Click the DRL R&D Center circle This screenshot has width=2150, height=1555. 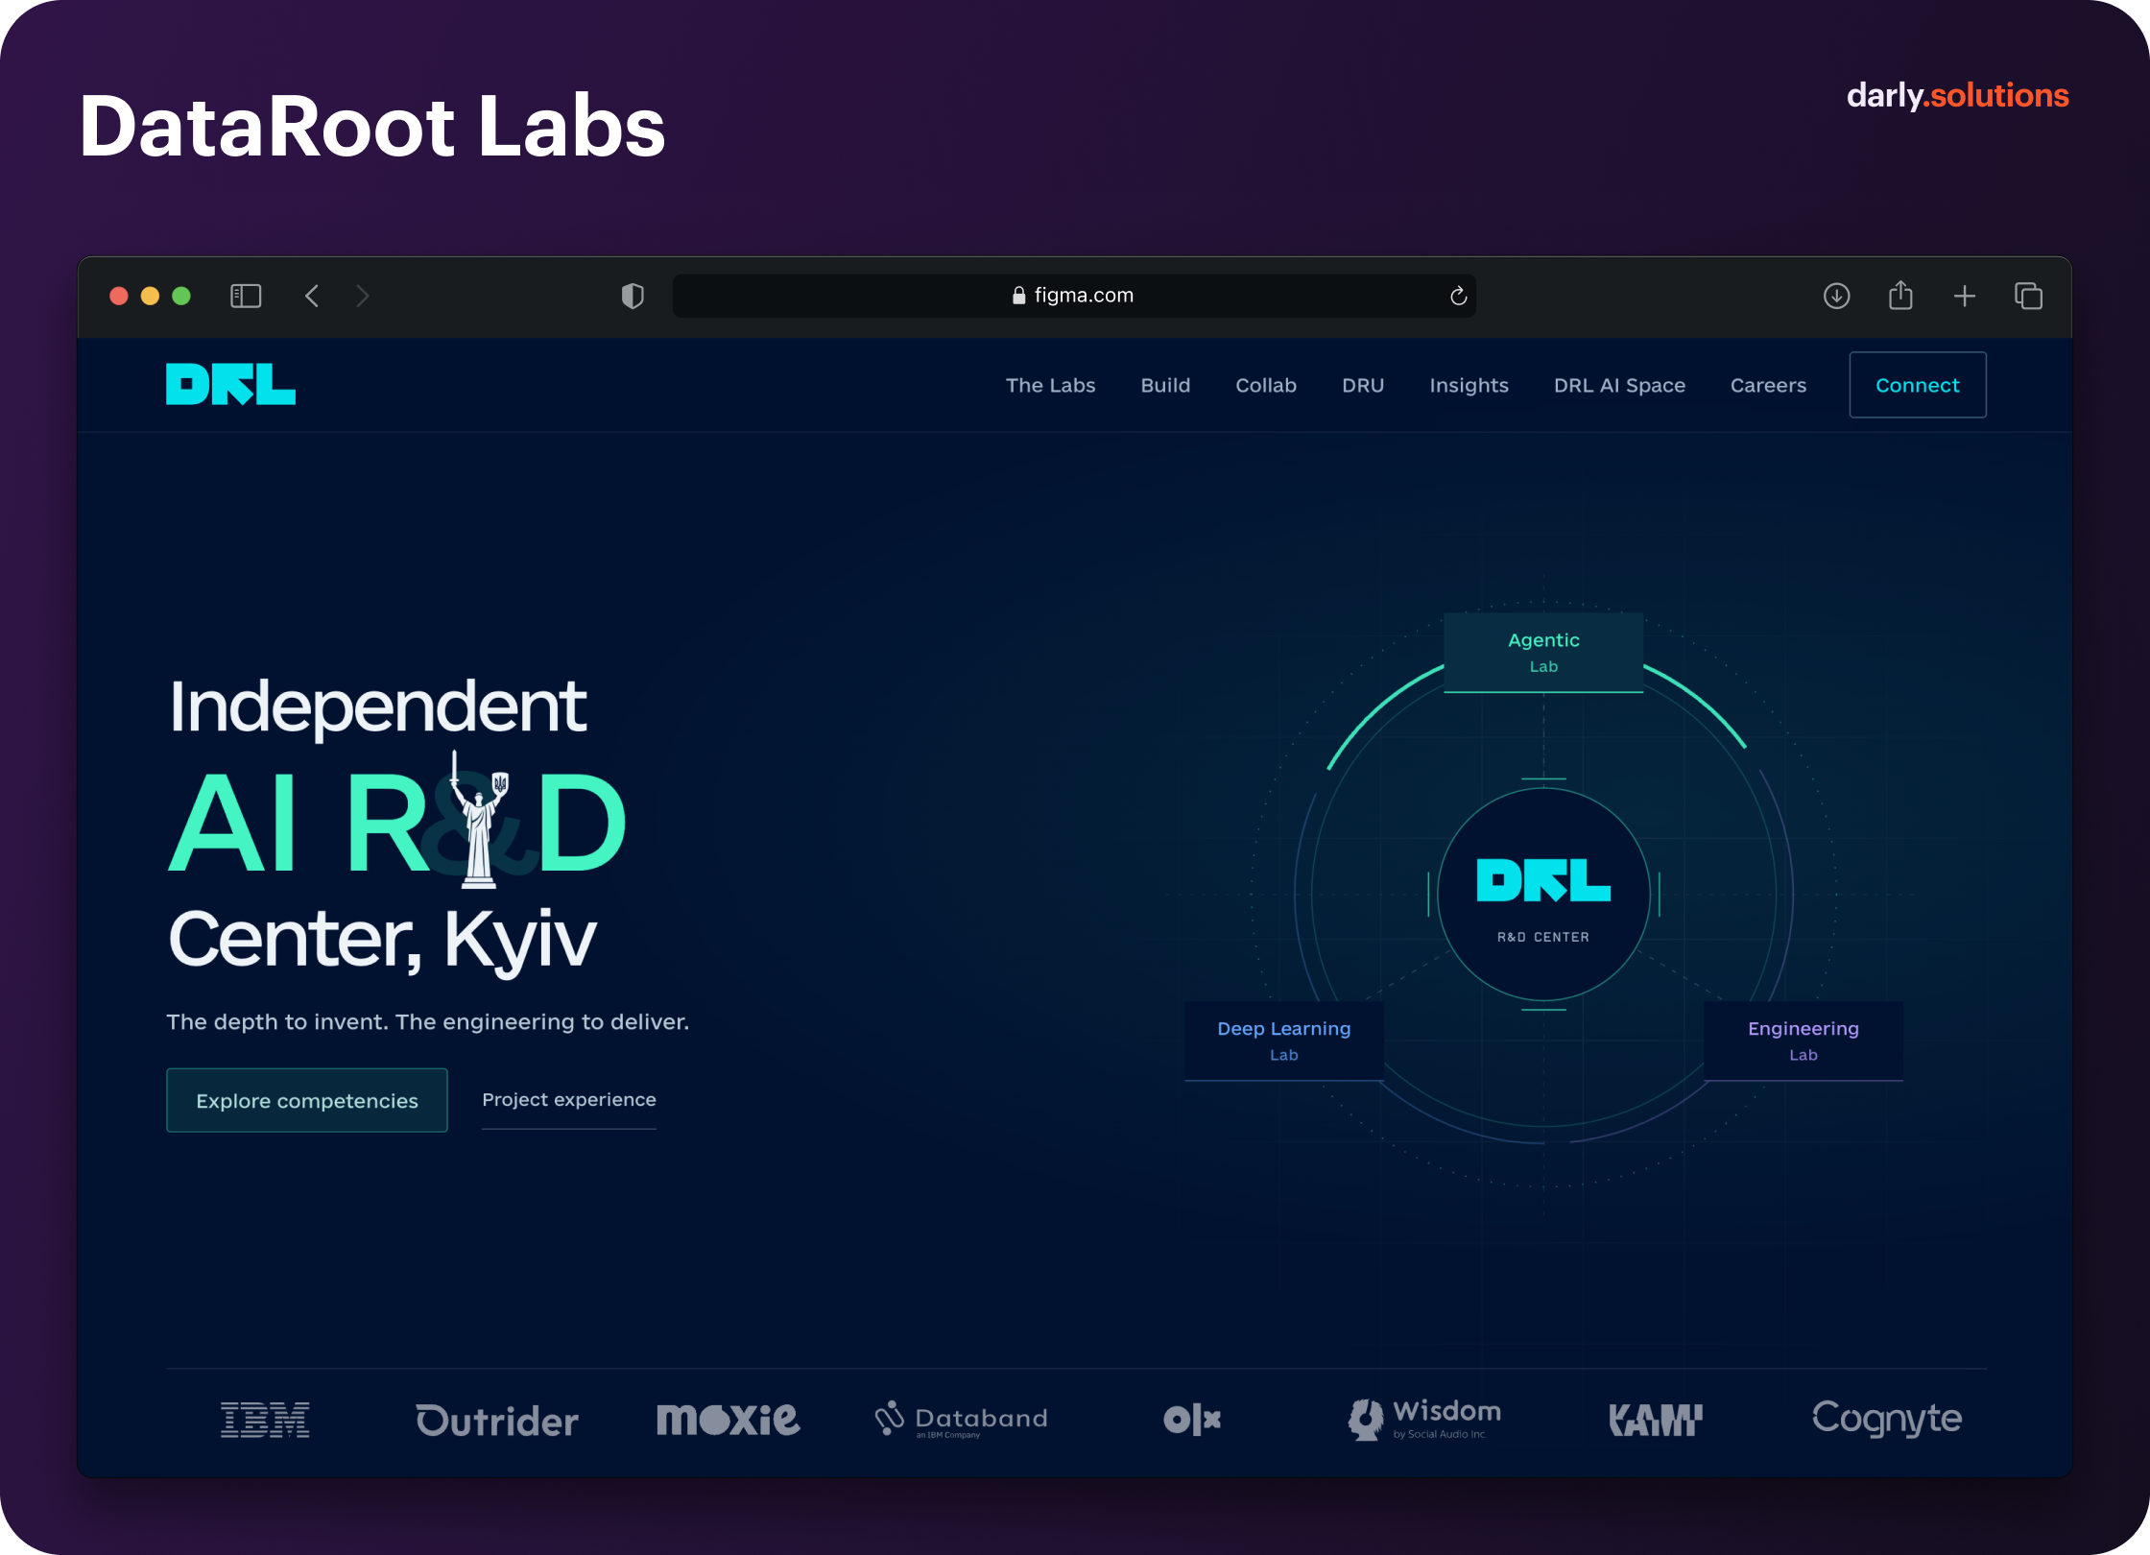point(1543,895)
